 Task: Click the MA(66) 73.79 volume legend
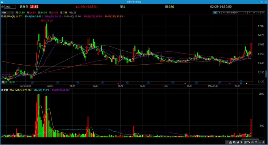(41, 90)
